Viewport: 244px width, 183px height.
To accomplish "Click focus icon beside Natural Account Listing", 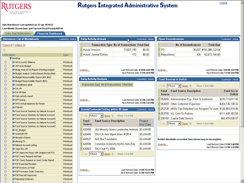I will pyautogui.click(x=6, y=145).
